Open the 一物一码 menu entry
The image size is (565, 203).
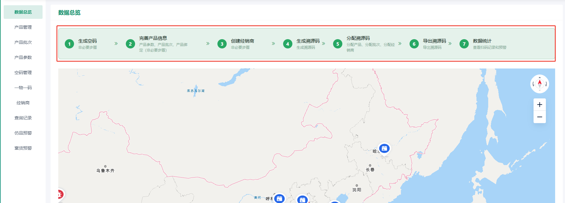pos(23,88)
